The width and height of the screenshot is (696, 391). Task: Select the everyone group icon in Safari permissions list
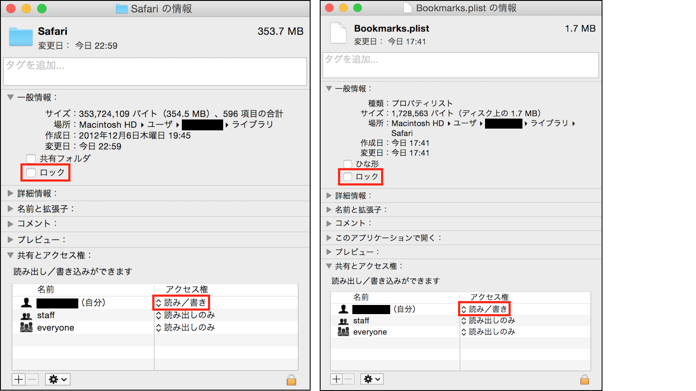coord(27,328)
